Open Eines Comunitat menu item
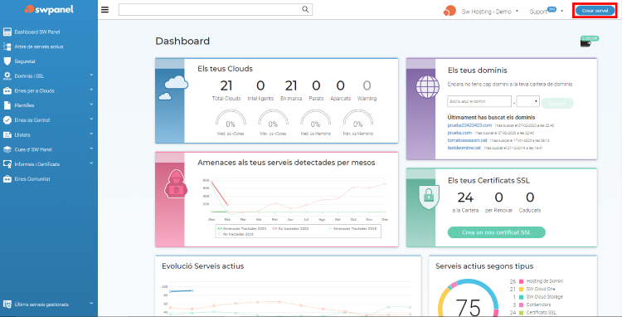Viewport: 622px width, 317px height. click(32, 179)
